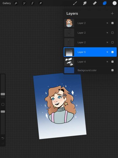This screenshot has height=158, width=118.
Task: Tap the undo arrow in sidebar
Action: pos(3,138)
